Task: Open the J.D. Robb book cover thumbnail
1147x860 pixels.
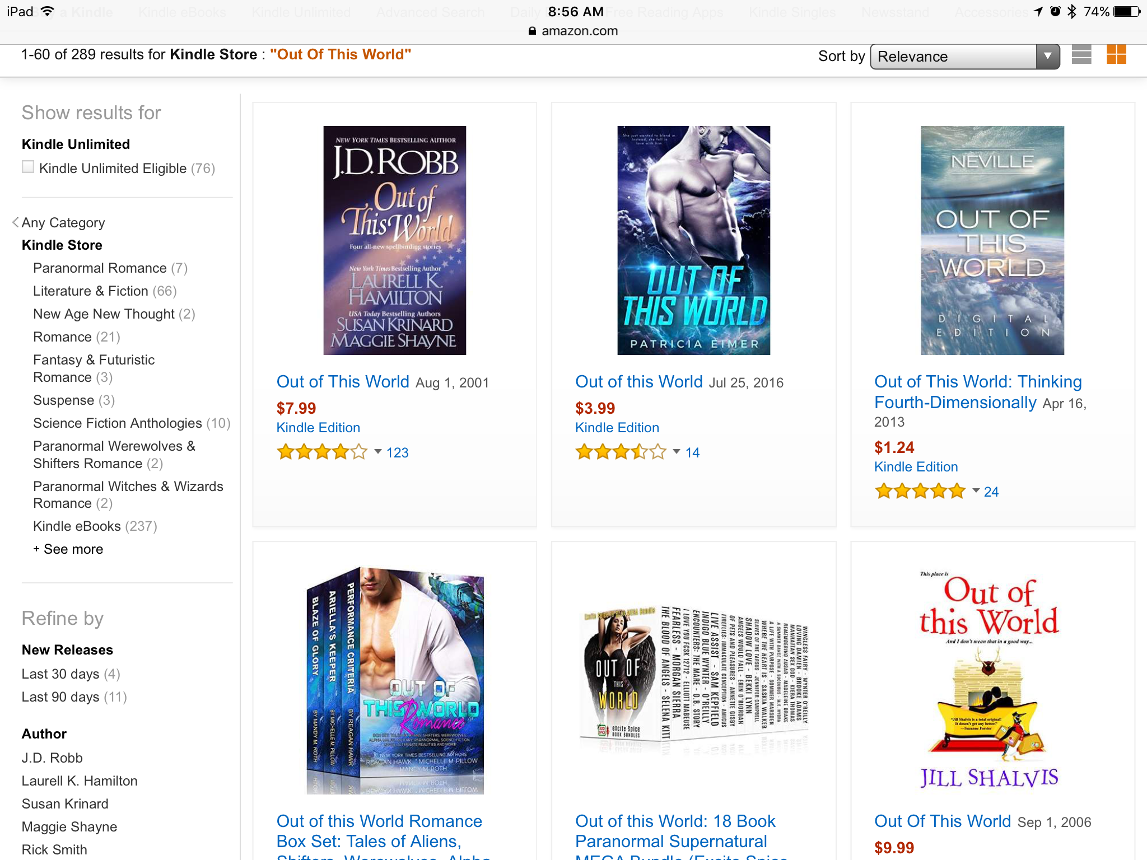Action: [395, 240]
